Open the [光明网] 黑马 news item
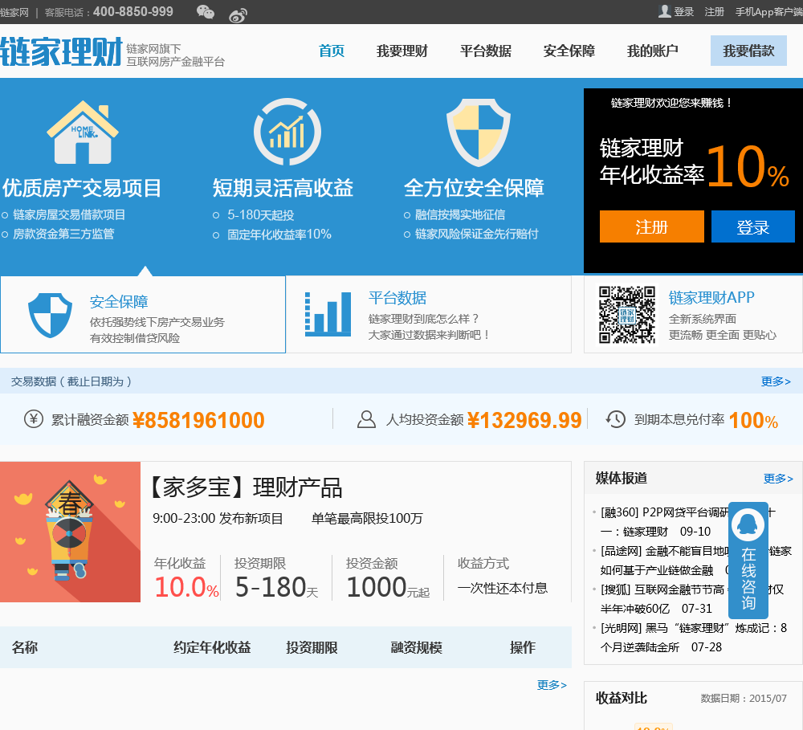The image size is (803, 730). (x=694, y=638)
